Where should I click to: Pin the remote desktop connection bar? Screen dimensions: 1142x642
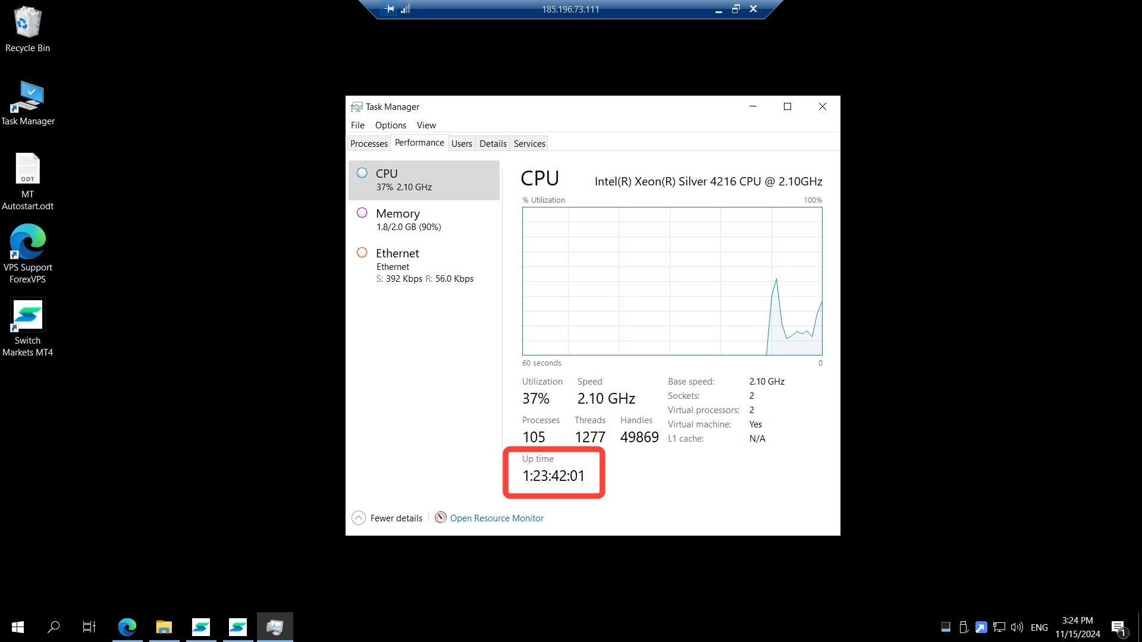389,9
